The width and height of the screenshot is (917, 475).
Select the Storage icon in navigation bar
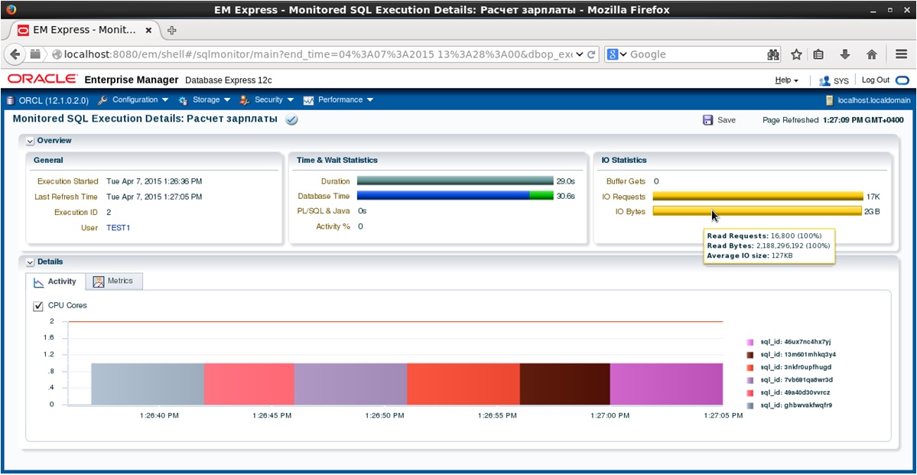182,99
